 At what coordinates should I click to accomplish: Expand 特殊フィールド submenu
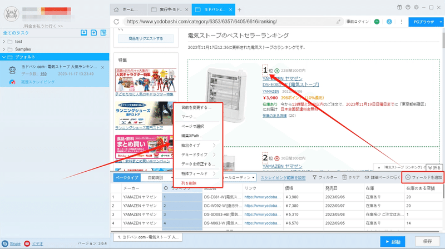198,173
